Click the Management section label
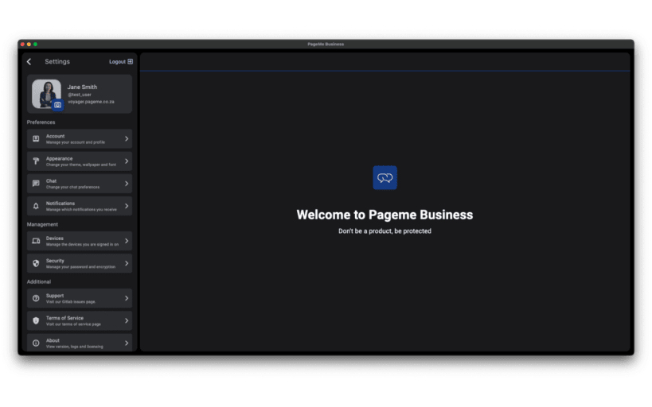The height and width of the screenshot is (407, 652). [x=42, y=224]
